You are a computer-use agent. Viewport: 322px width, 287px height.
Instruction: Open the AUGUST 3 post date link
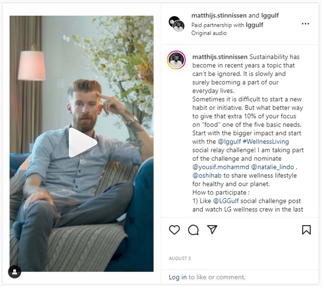click(180, 258)
